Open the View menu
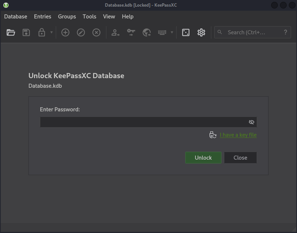Screen dimensions: 297x233 (109, 17)
